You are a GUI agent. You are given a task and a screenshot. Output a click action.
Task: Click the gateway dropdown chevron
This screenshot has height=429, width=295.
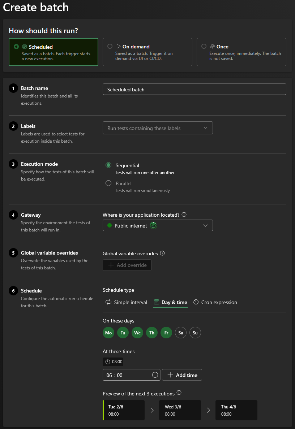[x=205, y=225]
